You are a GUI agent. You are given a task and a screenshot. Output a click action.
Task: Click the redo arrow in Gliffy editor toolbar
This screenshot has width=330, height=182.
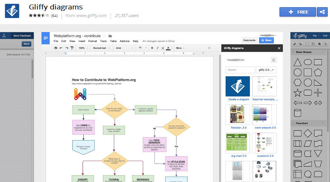coord(301,44)
